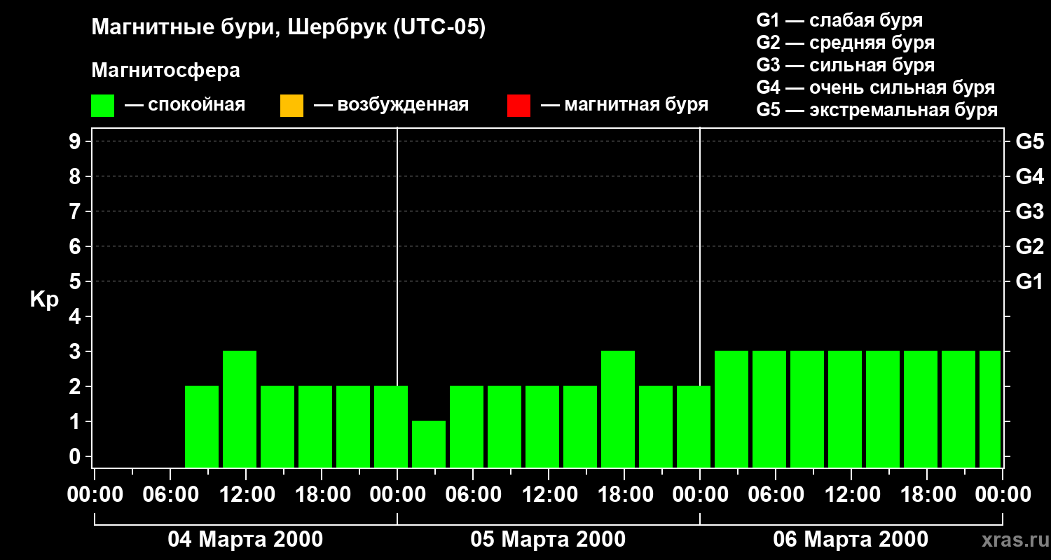The image size is (1051, 560).
Task: Select the 'G2 — средняя буря' legend line
Action: pos(846,43)
